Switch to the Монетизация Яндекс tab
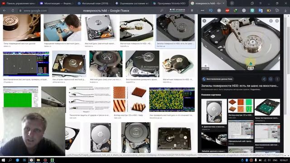290x163 pixels. pyautogui.click(x=56, y=3)
